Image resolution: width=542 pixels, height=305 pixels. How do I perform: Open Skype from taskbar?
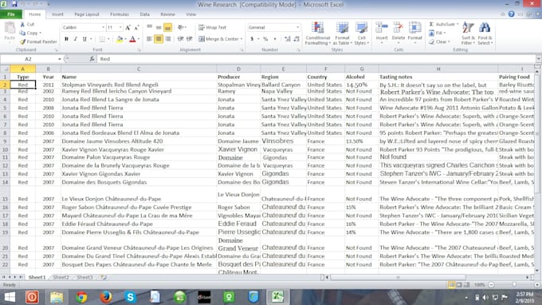pos(130,297)
